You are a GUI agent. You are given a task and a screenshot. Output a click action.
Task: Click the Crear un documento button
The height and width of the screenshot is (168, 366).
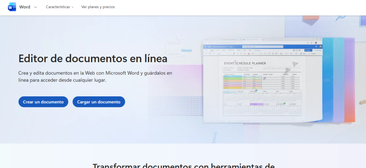click(43, 102)
